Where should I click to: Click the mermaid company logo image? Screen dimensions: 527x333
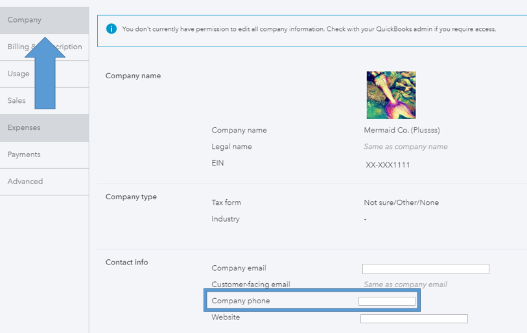coord(391,95)
